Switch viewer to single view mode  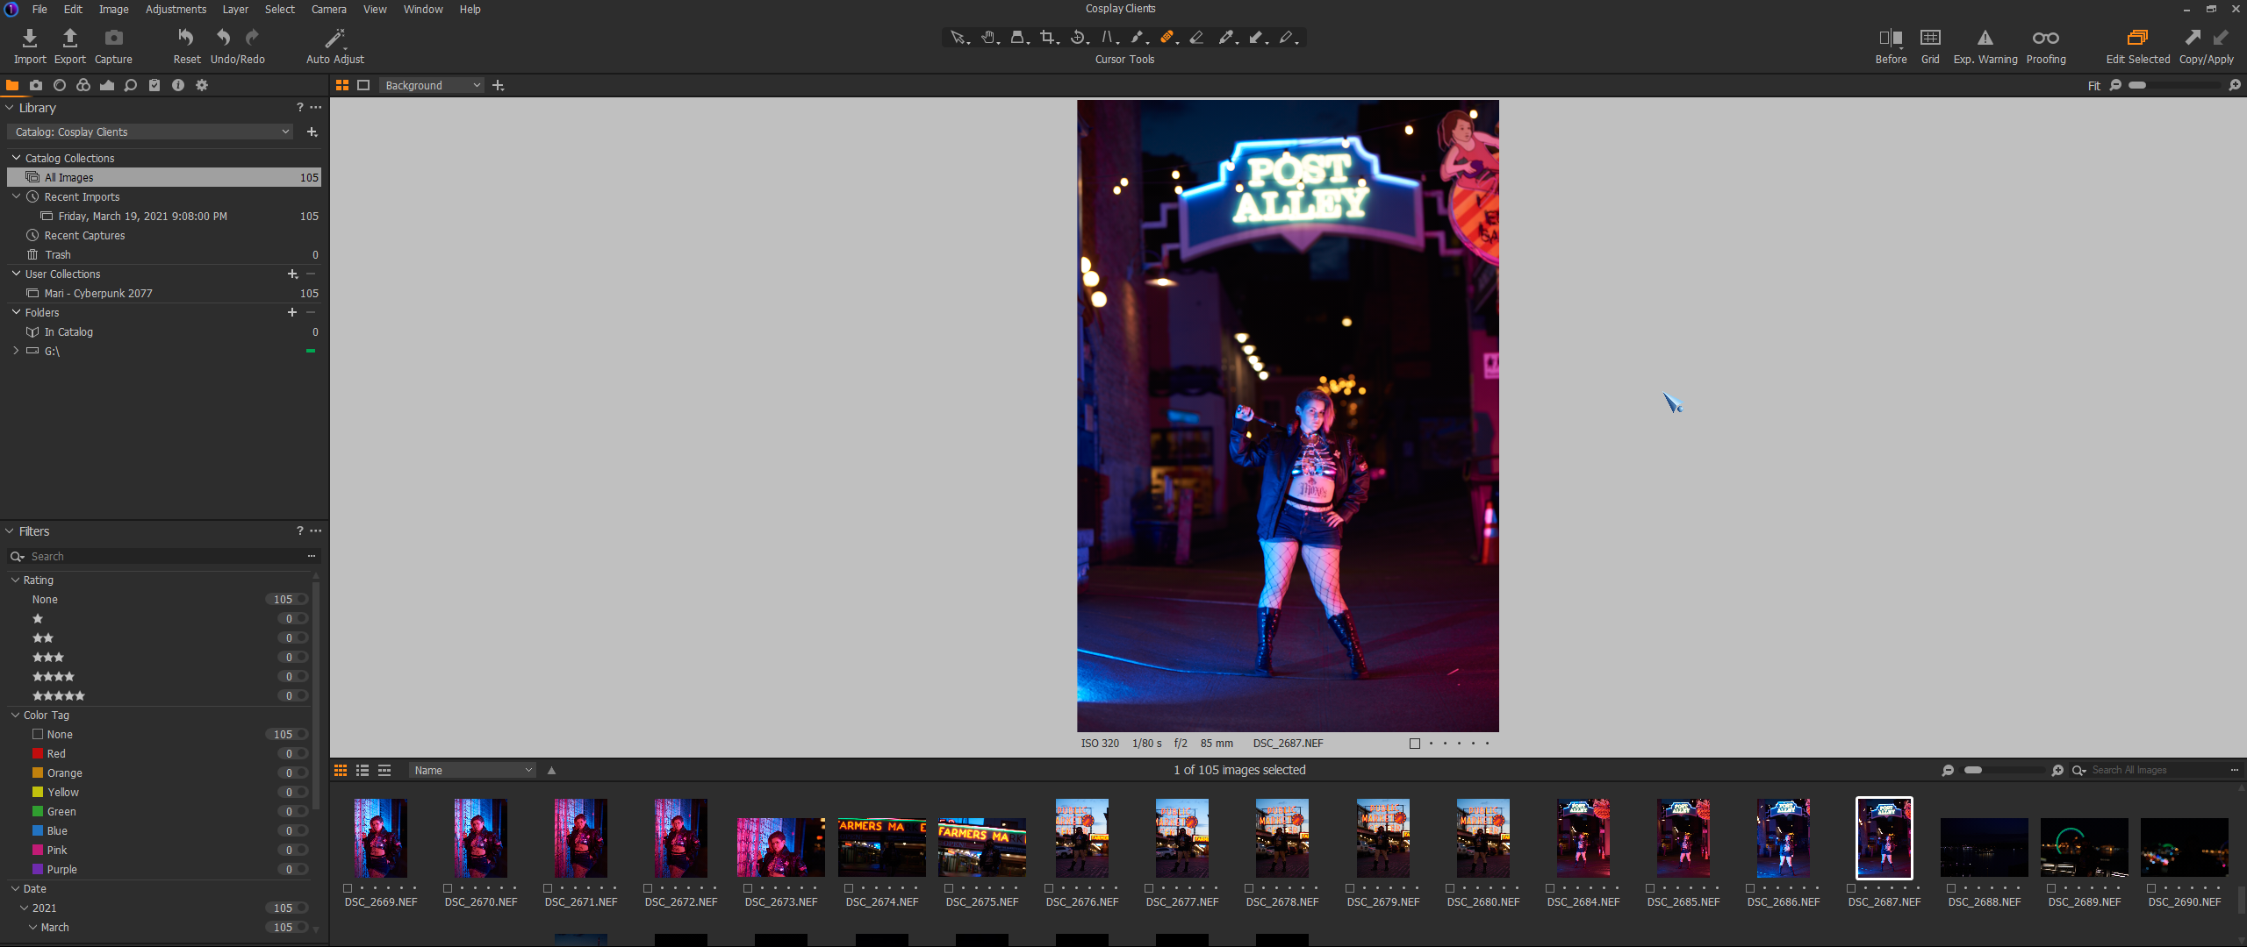pos(363,85)
